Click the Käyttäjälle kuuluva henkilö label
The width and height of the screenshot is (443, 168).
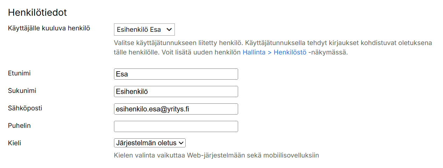click(x=49, y=28)
